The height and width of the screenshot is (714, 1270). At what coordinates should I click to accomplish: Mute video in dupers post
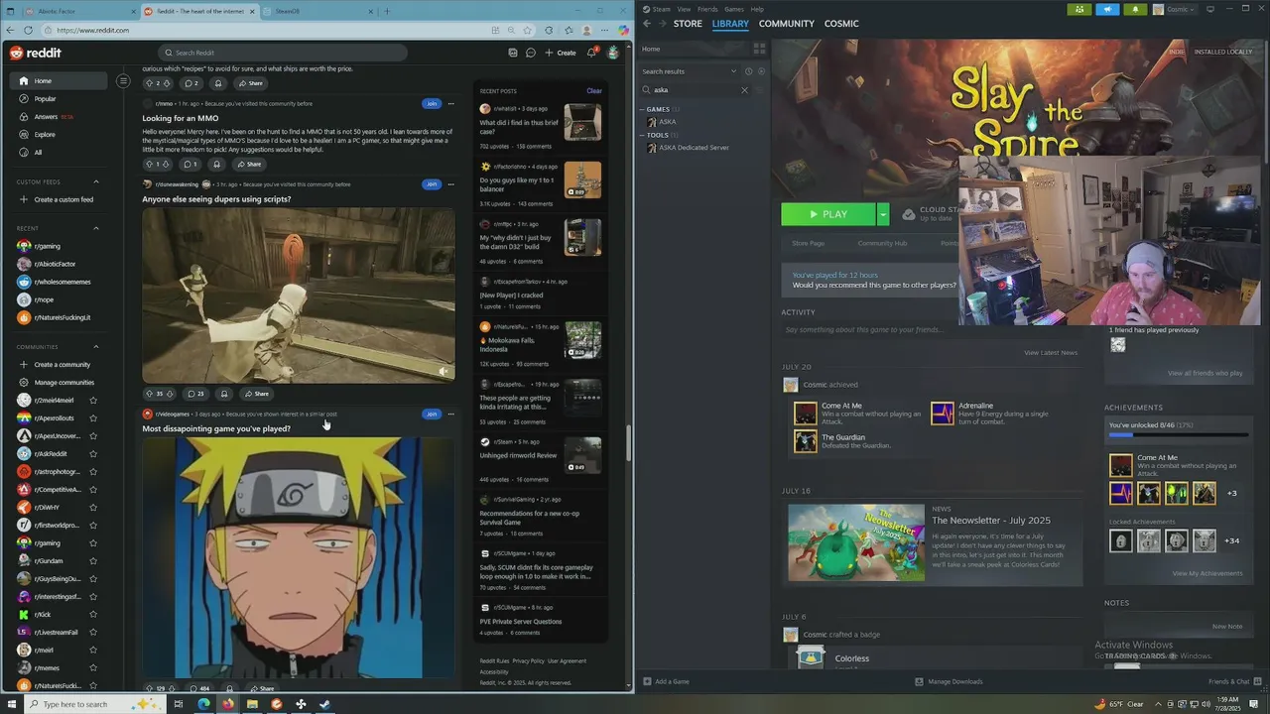(x=444, y=371)
